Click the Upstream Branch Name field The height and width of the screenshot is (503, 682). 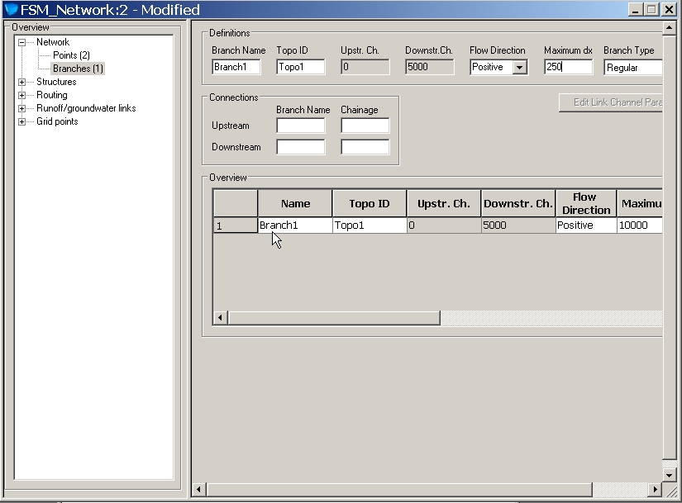point(300,126)
